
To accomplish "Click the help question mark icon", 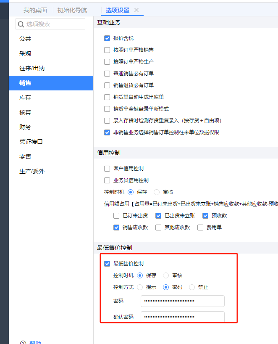I will [x=22, y=342].
